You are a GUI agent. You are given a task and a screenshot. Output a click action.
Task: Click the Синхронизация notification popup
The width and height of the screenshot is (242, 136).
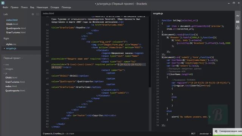[227, 132]
